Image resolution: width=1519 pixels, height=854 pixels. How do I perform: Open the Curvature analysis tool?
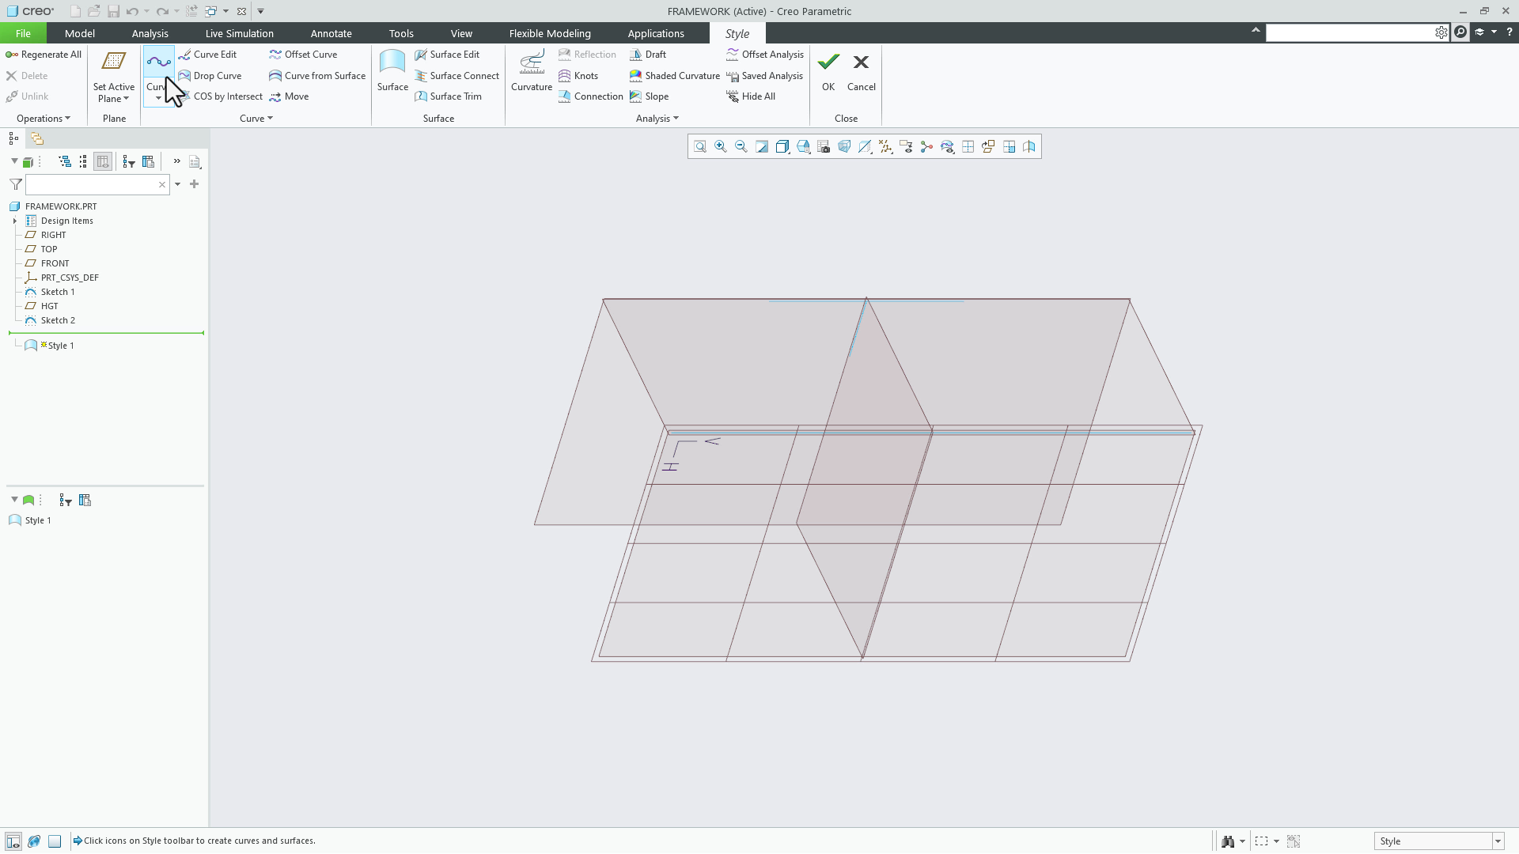click(x=532, y=71)
